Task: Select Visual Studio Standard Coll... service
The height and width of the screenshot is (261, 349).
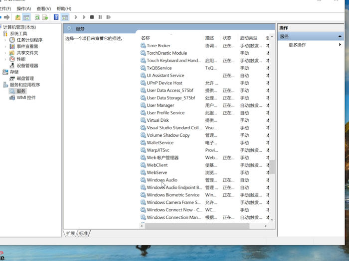Action: [x=204, y=128]
